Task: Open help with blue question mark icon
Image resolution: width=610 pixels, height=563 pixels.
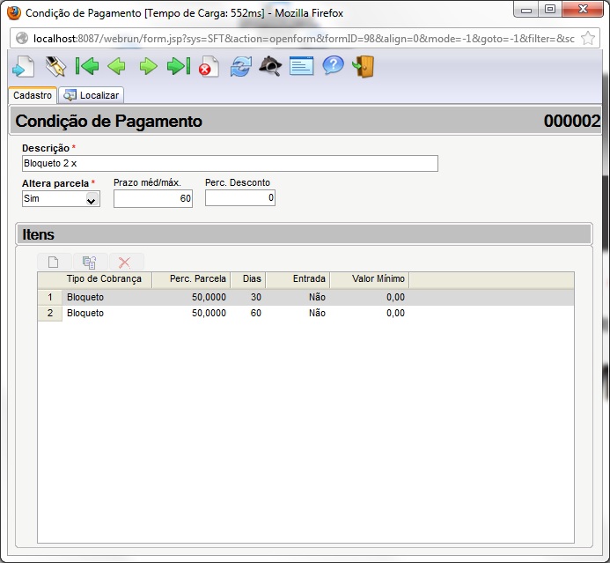Action: pyautogui.click(x=333, y=65)
